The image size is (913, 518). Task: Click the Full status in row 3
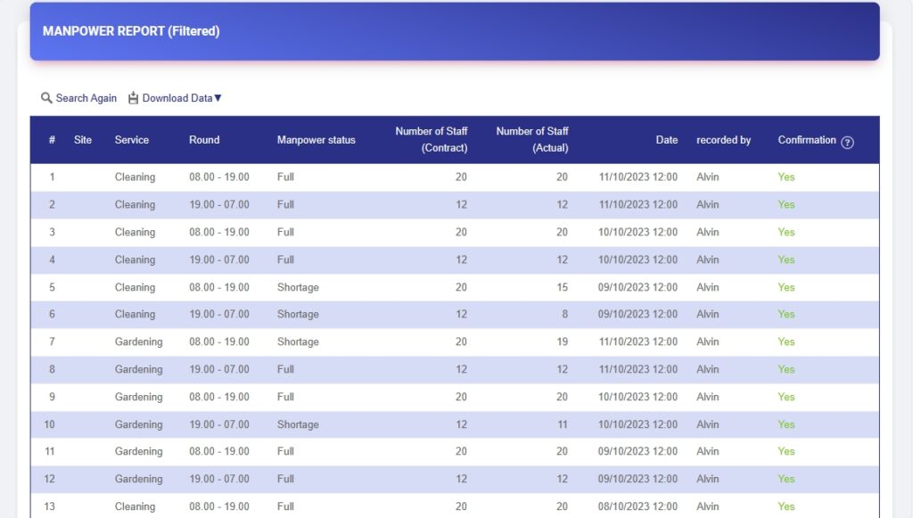(x=285, y=232)
